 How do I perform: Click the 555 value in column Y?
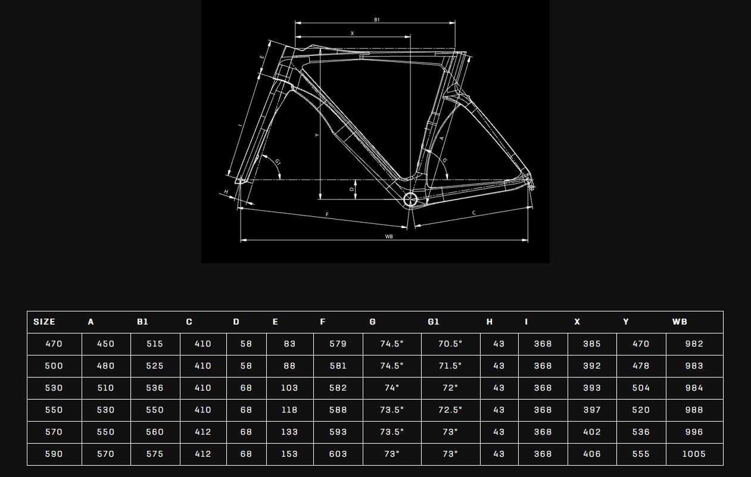[641, 454]
